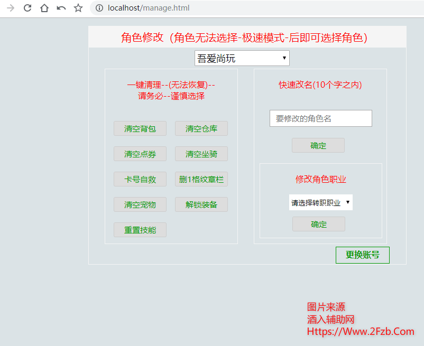Click the 卡号自救 button
The height and width of the screenshot is (346, 424).
tap(140, 179)
